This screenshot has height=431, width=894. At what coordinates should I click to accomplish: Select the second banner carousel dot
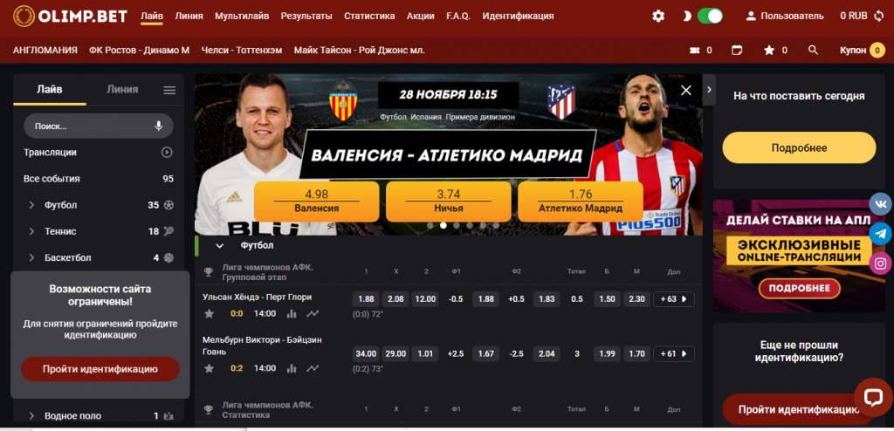(443, 225)
